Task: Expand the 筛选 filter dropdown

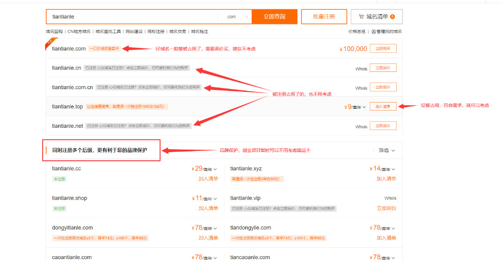Action: point(386,150)
